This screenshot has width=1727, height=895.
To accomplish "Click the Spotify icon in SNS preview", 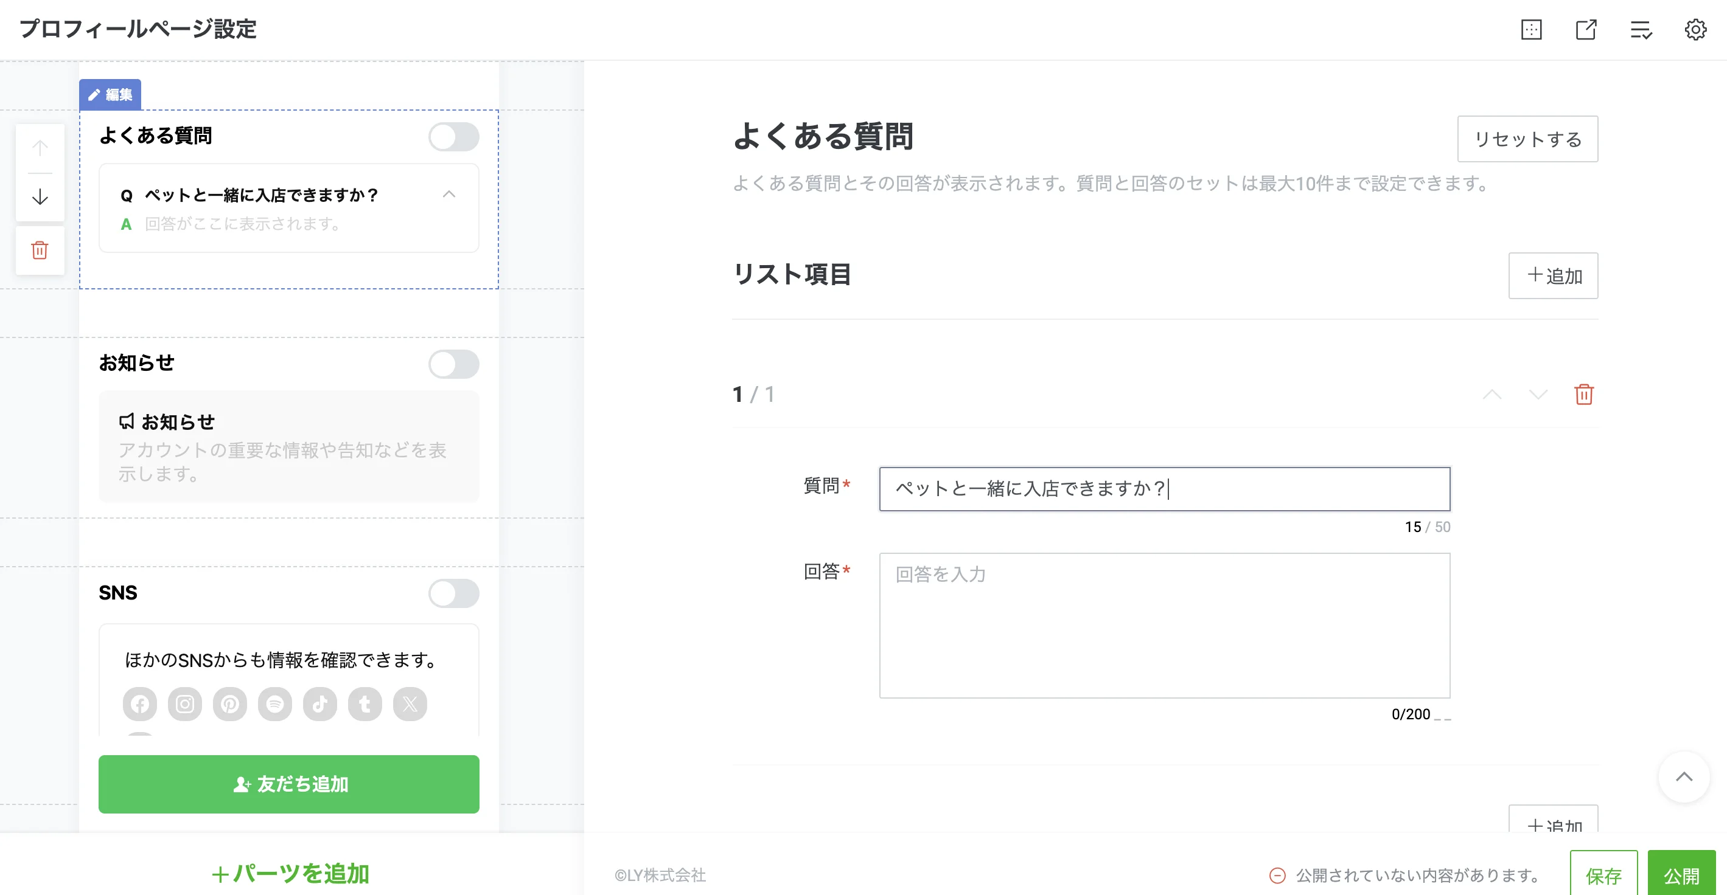I will [275, 704].
